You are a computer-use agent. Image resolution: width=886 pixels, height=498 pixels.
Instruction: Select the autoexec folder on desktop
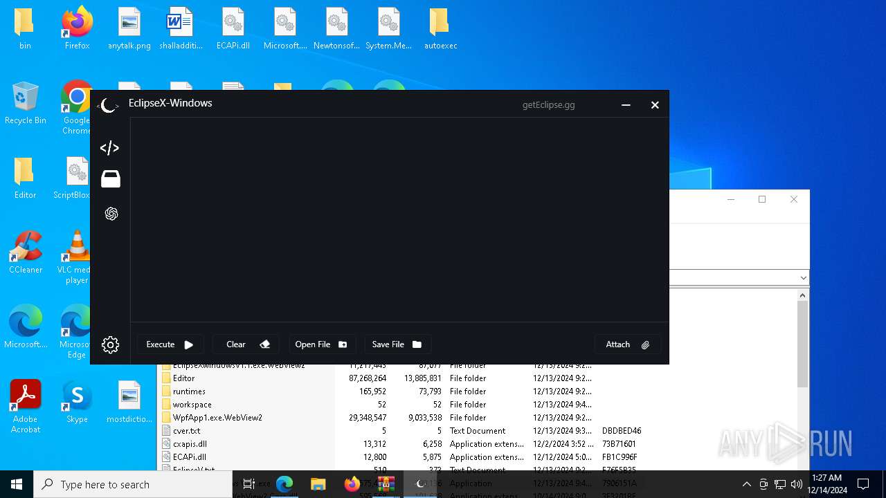(x=440, y=29)
